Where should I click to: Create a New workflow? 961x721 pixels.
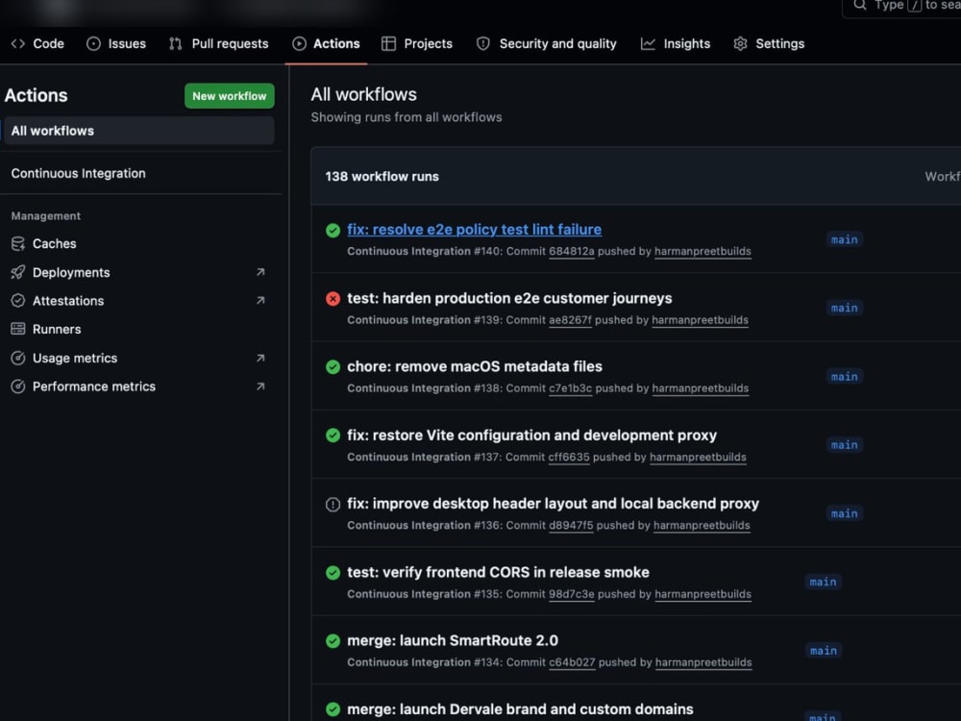pyautogui.click(x=230, y=95)
